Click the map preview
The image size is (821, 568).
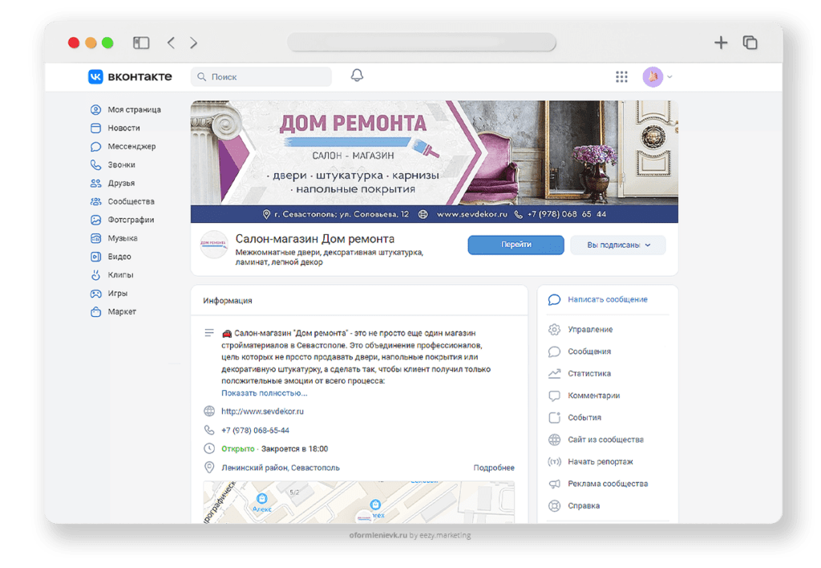pos(358,502)
